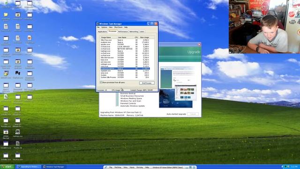Click the photo gallery thumbnail in Upgrade window
The height and width of the screenshot is (169, 300).
[x=186, y=93]
